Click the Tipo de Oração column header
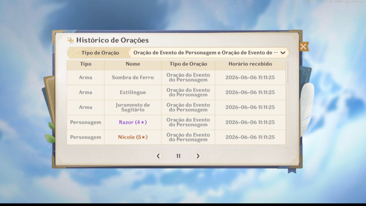 pos(188,64)
